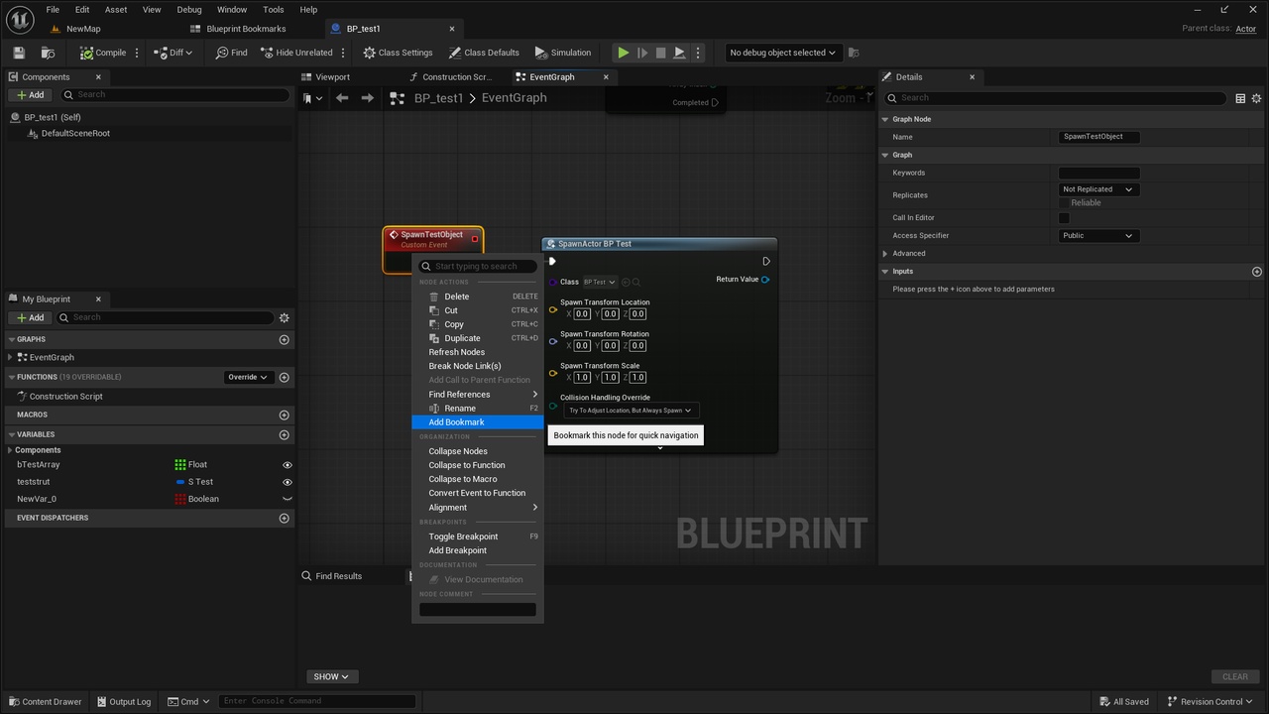Screen dimensions: 1269x714
Task: Expand the EventGraph tree item
Action: (x=10, y=357)
